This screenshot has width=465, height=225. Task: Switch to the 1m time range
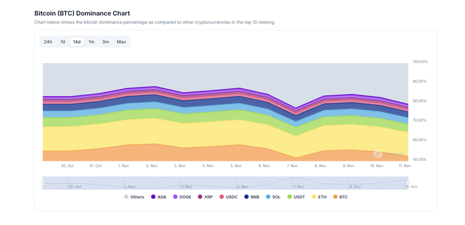click(x=91, y=42)
